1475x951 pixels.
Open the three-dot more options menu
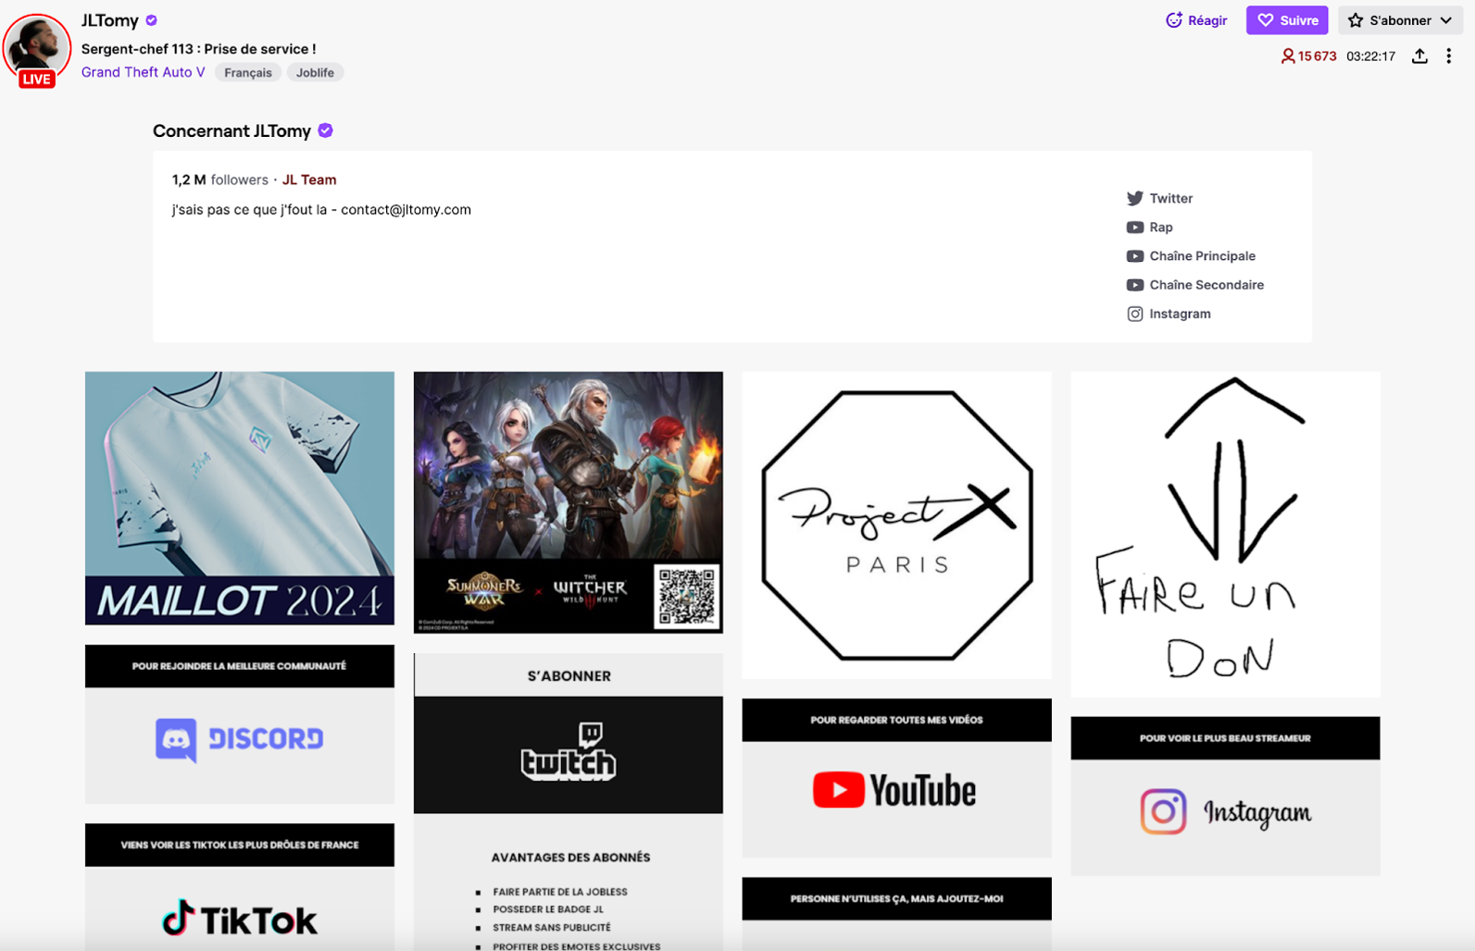(1449, 56)
